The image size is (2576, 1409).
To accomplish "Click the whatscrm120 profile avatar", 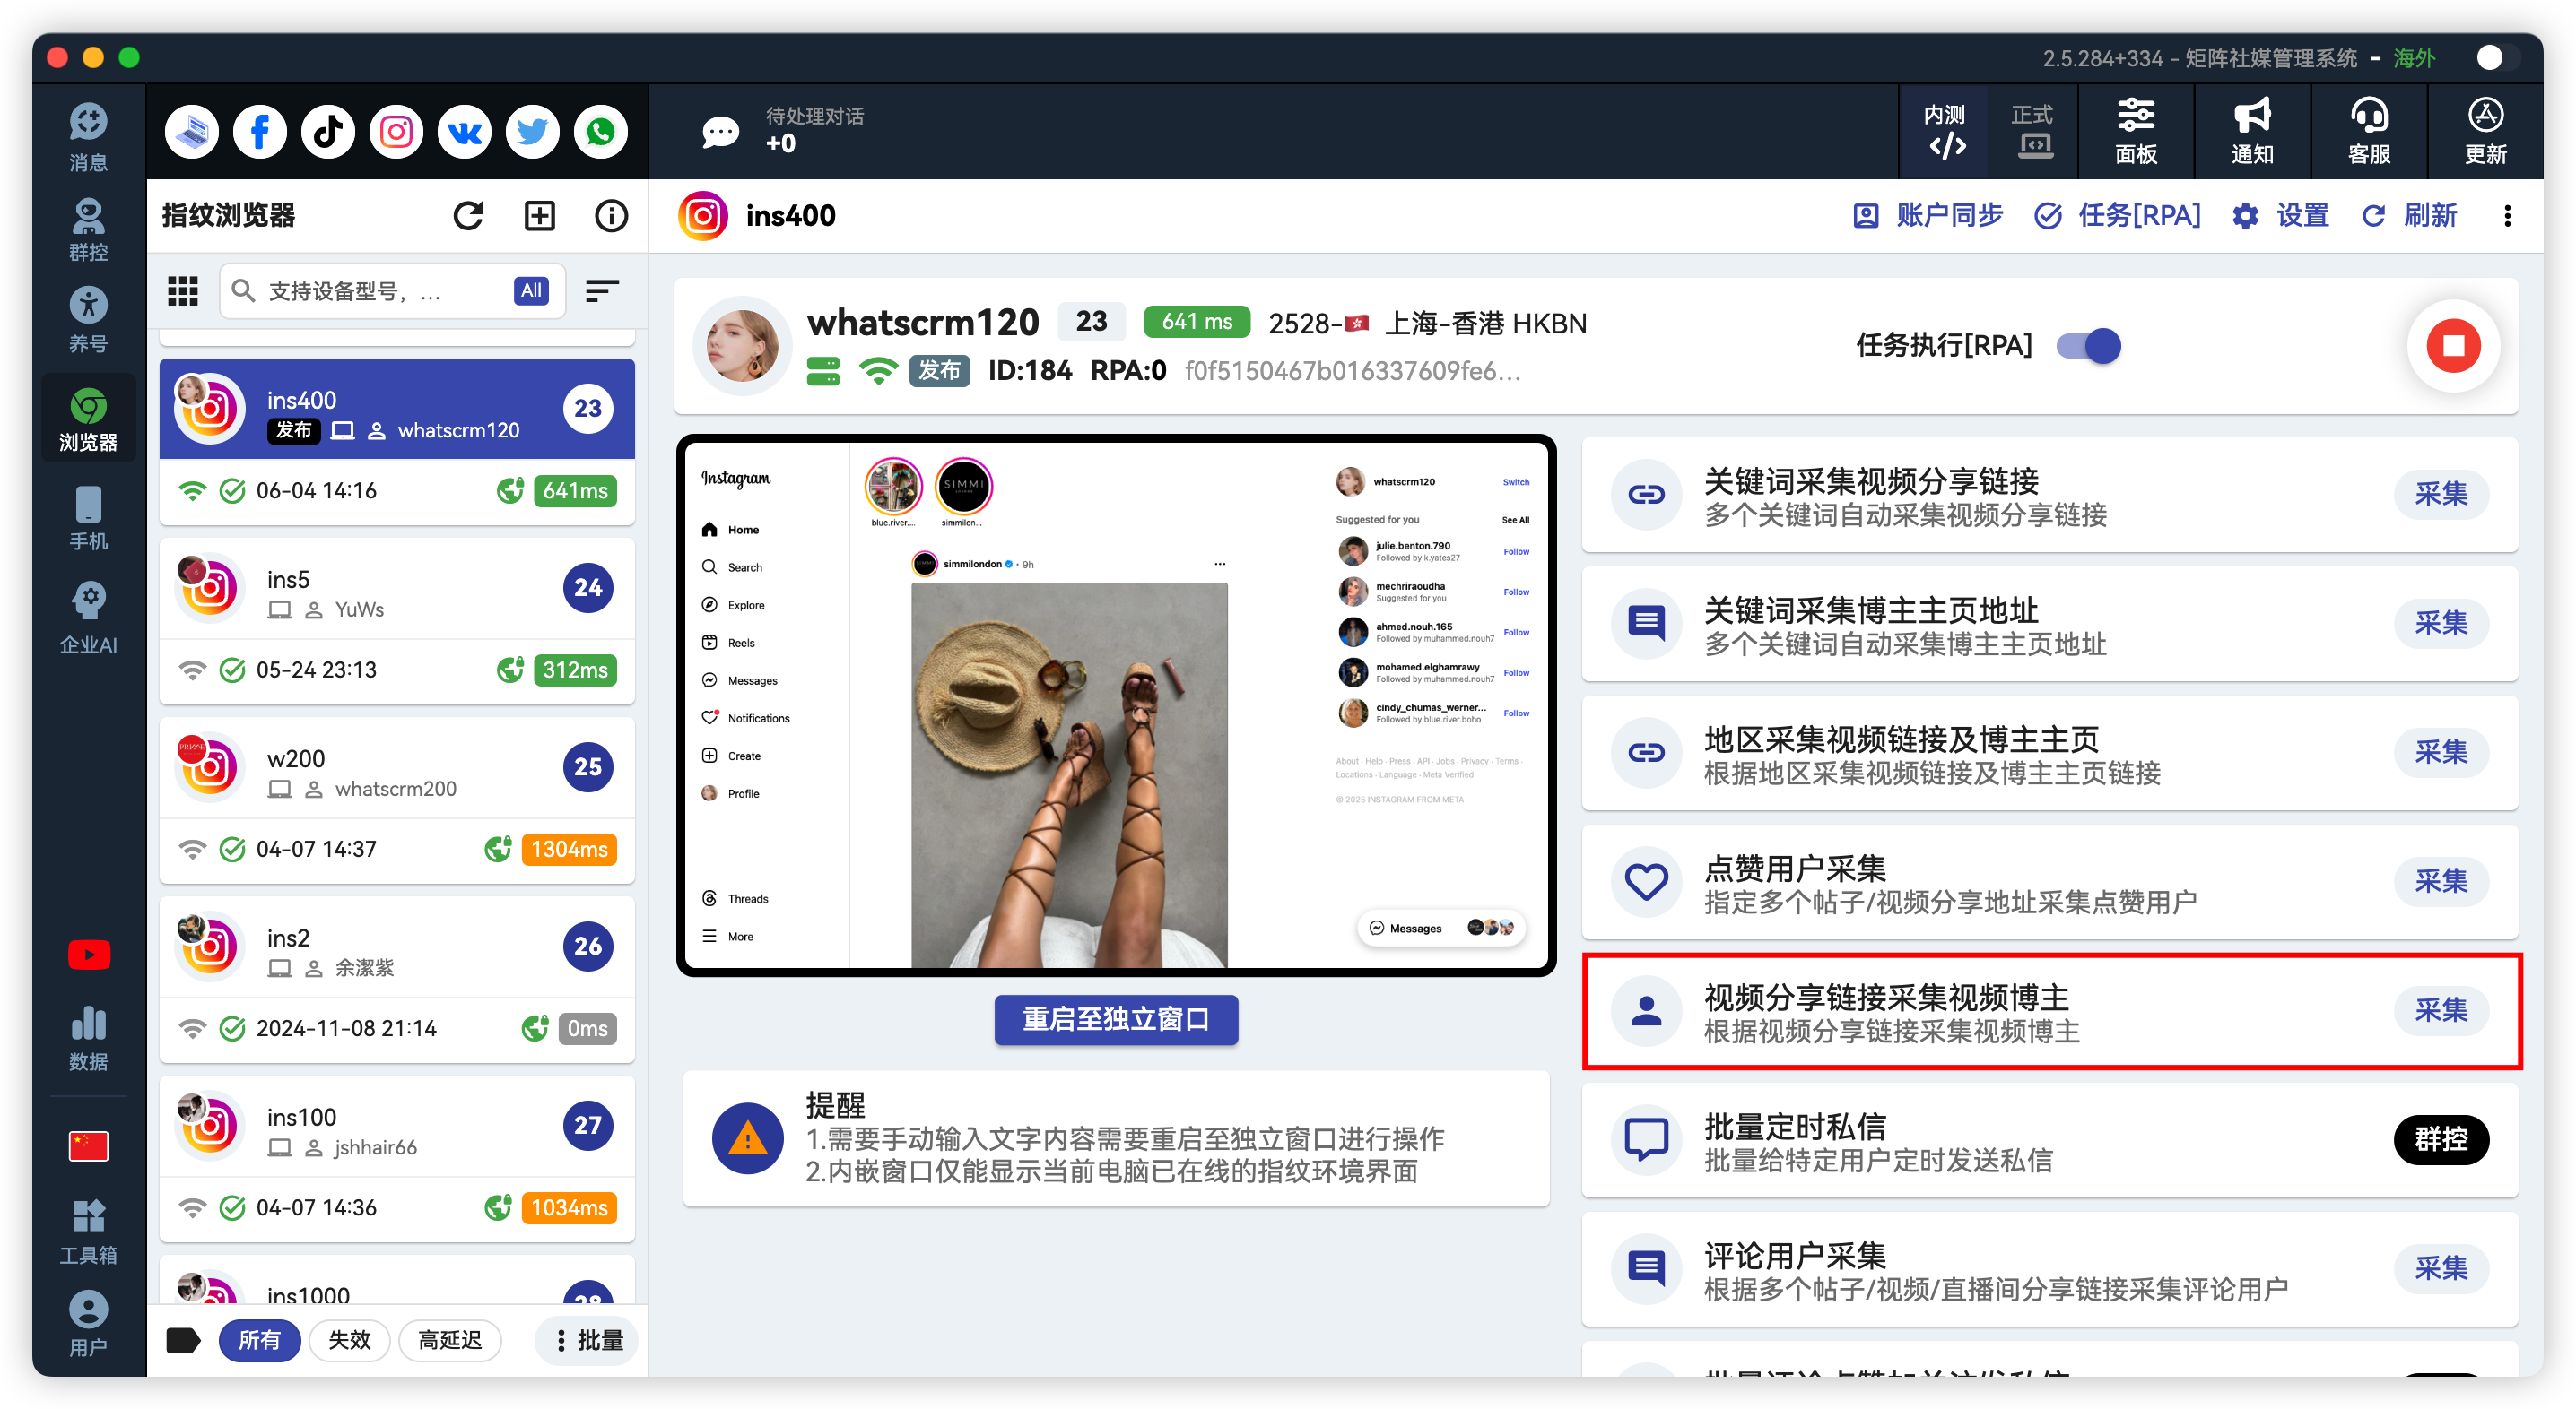I will (742, 346).
